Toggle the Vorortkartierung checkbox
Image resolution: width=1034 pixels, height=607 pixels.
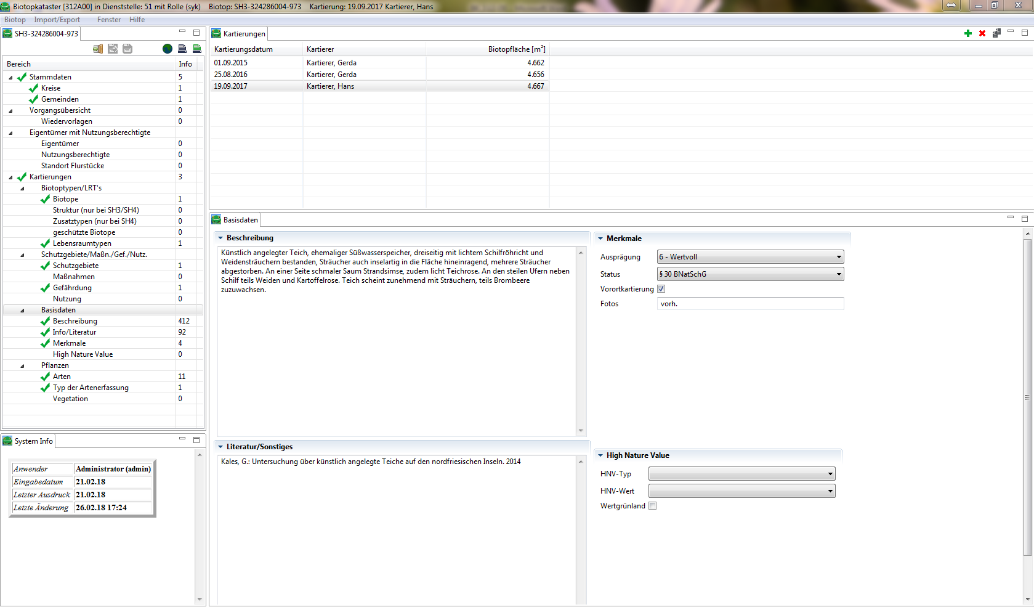pos(661,289)
